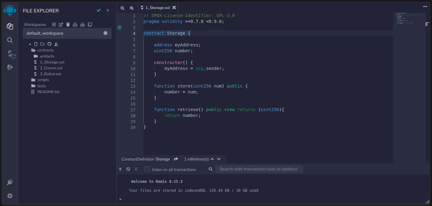Open the Settings gear icon
Image resolution: width=432 pixels, height=206 pixels.
pyautogui.click(x=10, y=196)
